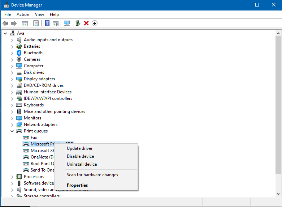Click the blue Help question mark icon
The height and width of the screenshot is (207, 282).
point(47,23)
